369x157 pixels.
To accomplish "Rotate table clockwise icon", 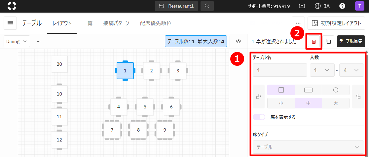I will pos(358,97).
